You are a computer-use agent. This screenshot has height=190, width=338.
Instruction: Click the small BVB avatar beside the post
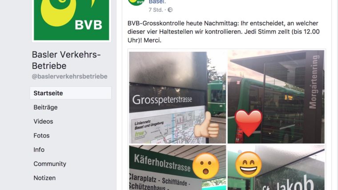[x=136, y=2]
